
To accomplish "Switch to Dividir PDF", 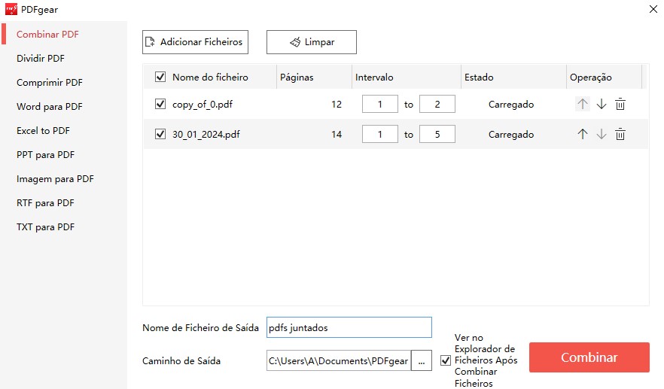I will tap(41, 59).
